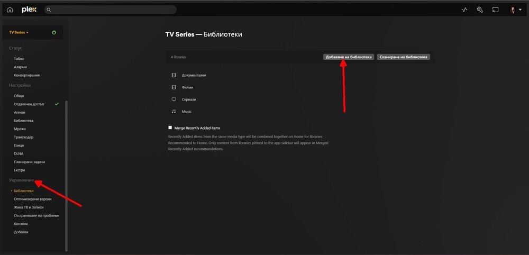The width and height of the screenshot is (529, 255).
Task: Click the film icon beside Филми
Action: 174,87
